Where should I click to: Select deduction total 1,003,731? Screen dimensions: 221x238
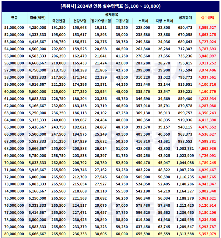[185, 149]
